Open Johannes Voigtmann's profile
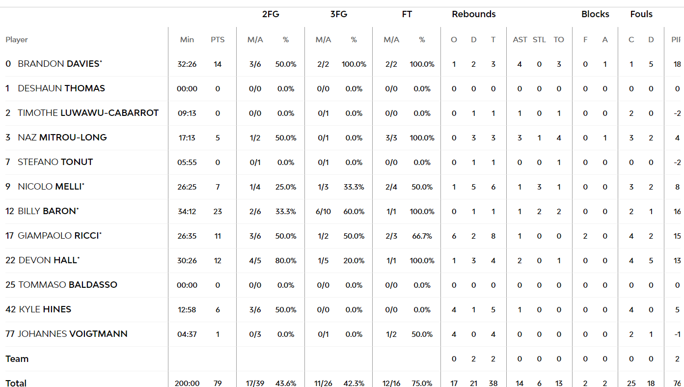The height and width of the screenshot is (387, 684). 73,334
